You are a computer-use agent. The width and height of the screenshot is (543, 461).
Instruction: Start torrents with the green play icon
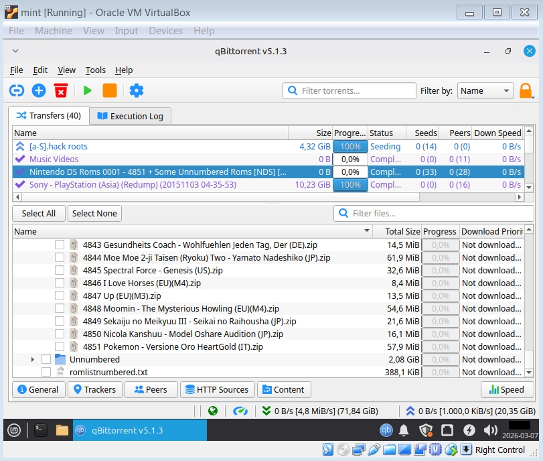[87, 91]
